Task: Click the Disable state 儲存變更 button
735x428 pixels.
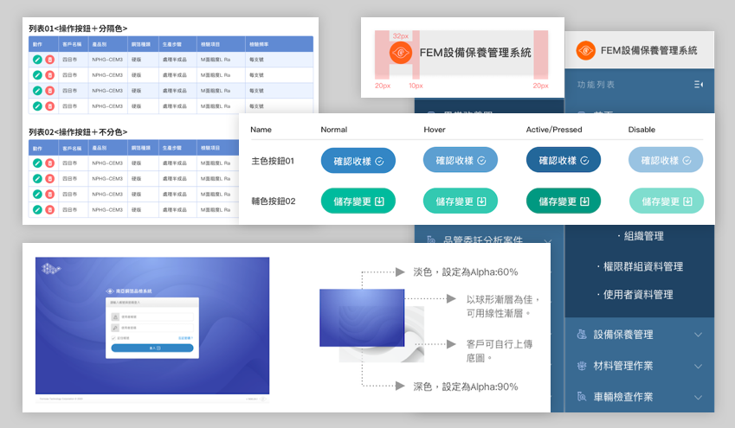Action: tap(666, 201)
